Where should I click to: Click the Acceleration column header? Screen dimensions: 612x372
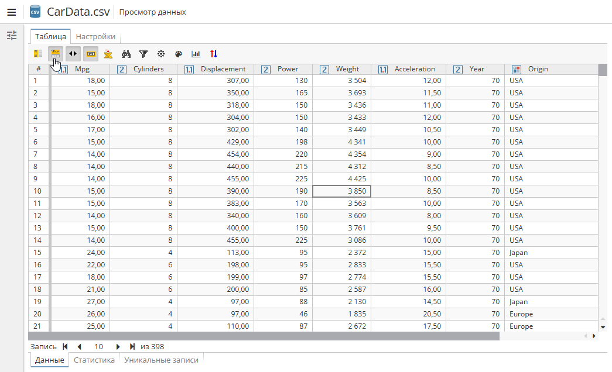point(409,69)
